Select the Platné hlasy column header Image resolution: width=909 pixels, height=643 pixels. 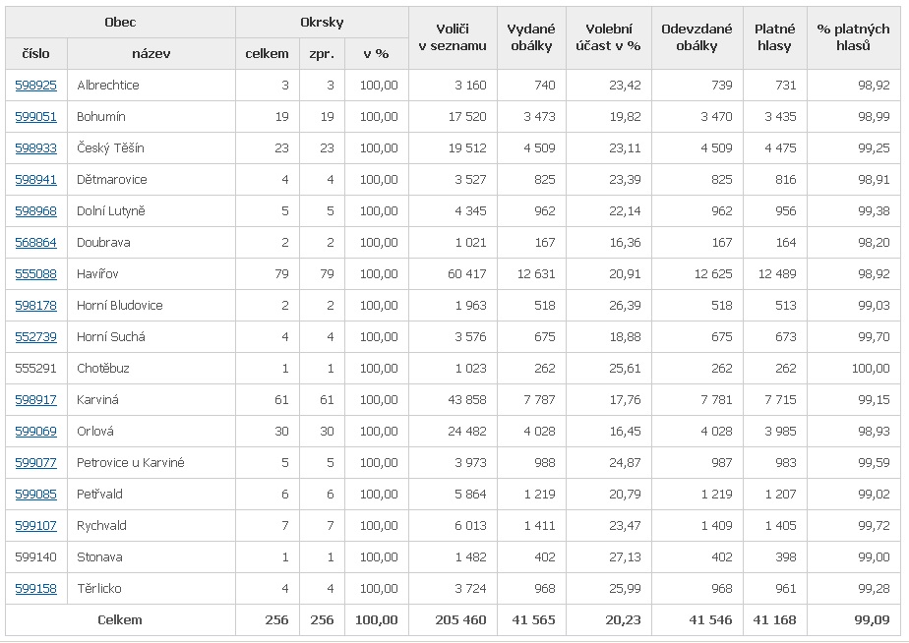coord(774,37)
